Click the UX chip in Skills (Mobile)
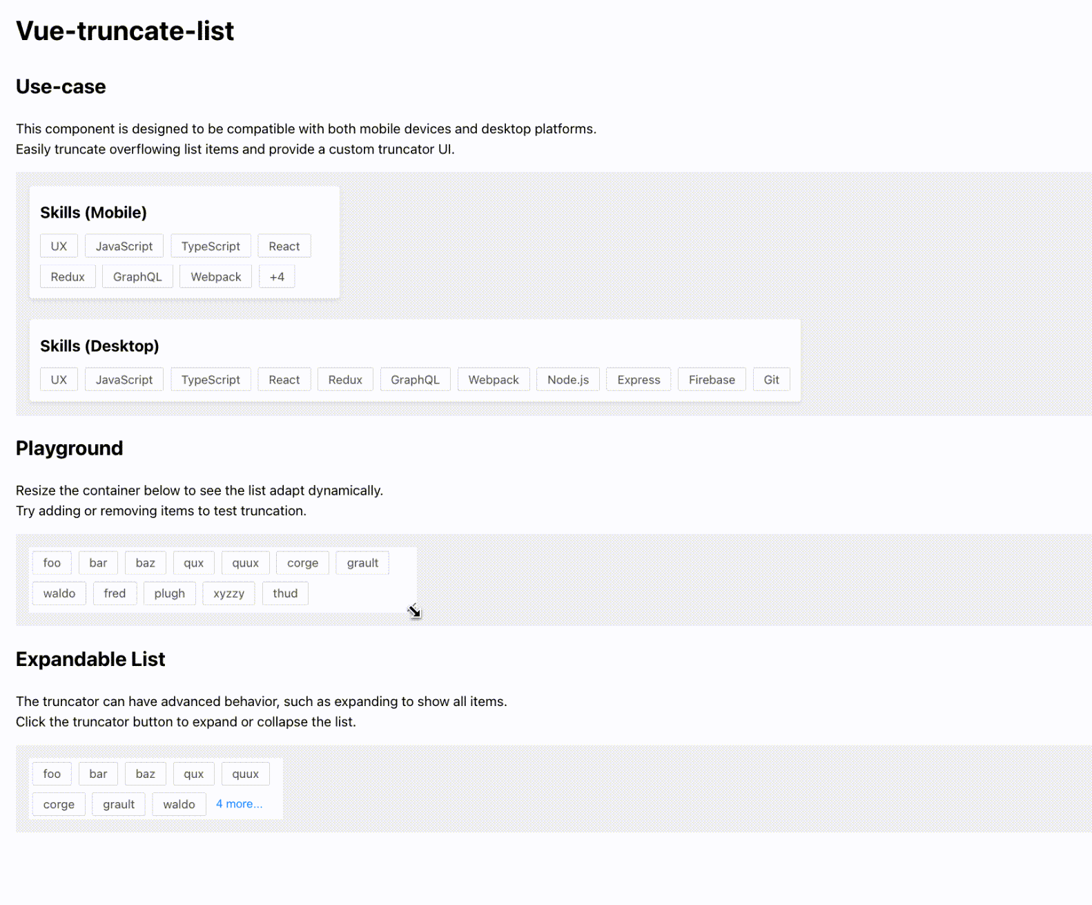Screen dimensions: 1092x905 [x=59, y=246]
